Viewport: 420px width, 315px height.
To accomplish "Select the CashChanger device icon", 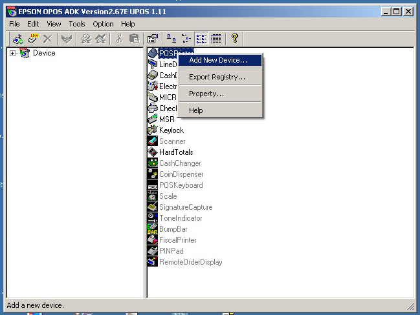I will (153, 163).
